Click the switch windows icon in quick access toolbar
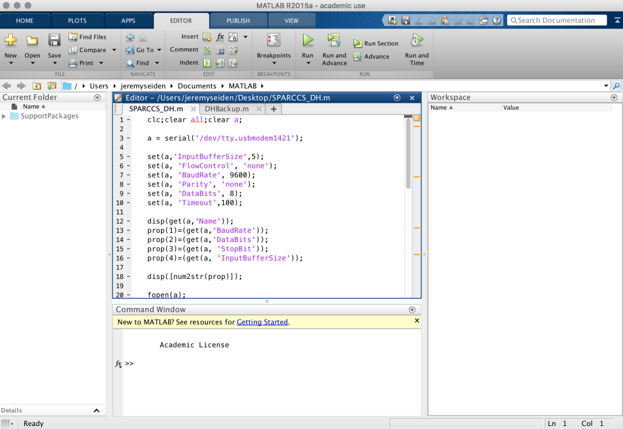The height and width of the screenshot is (429, 623). (484, 21)
